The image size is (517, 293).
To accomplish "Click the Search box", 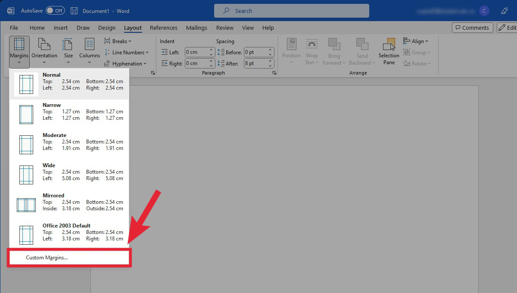I will (x=291, y=11).
